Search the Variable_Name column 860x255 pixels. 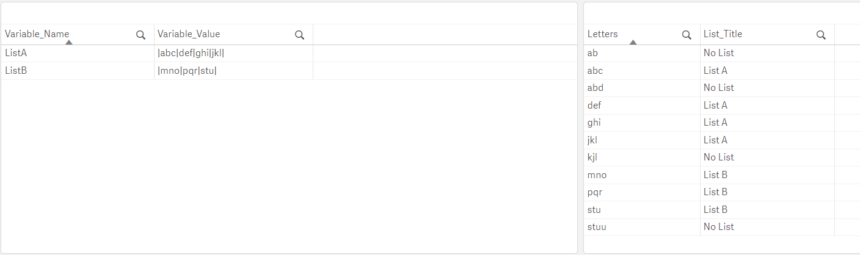click(x=140, y=35)
